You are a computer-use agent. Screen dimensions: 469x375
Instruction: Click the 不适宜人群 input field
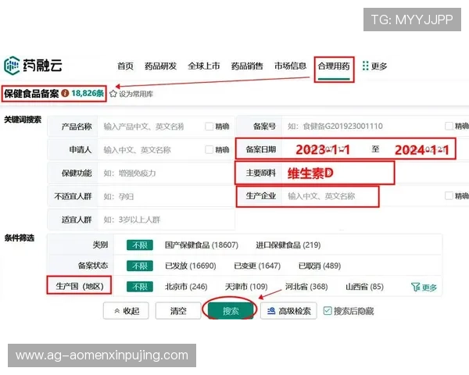coord(166,196)
